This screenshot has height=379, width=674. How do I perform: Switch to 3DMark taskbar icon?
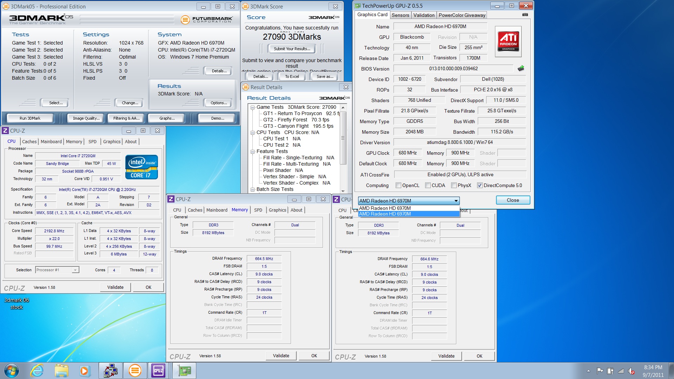[135, 371]
